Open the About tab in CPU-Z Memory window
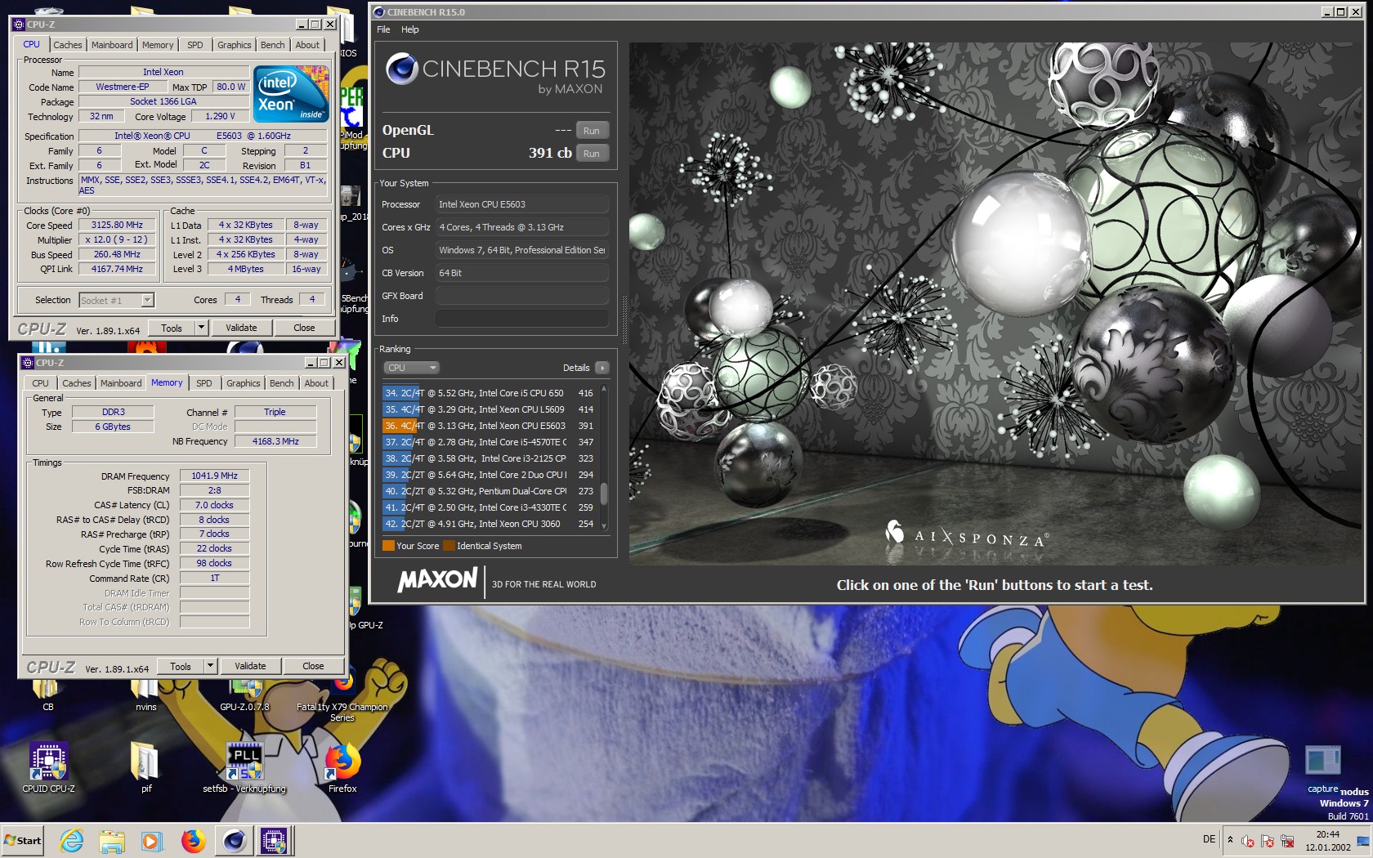Screen dimensions: 1373x858 316,383
